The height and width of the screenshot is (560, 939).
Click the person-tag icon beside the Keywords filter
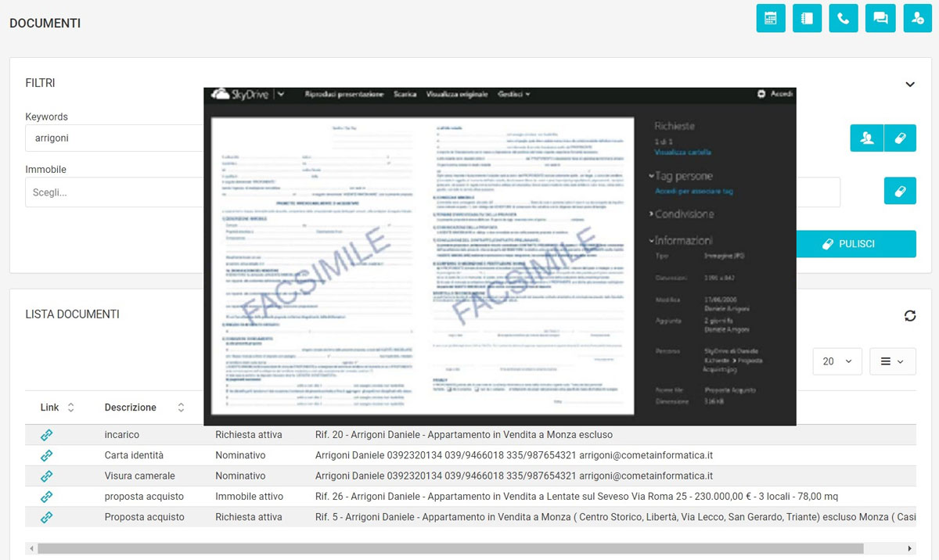[x=865, y=138]
